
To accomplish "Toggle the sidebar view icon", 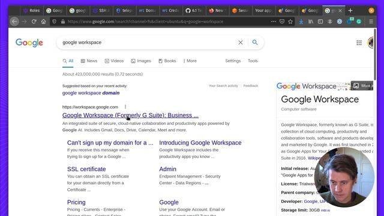I will point(320,22).
